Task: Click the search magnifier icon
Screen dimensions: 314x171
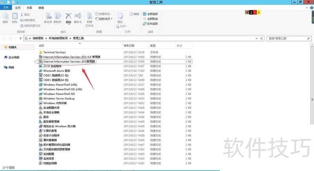Action: coord(309,39)
